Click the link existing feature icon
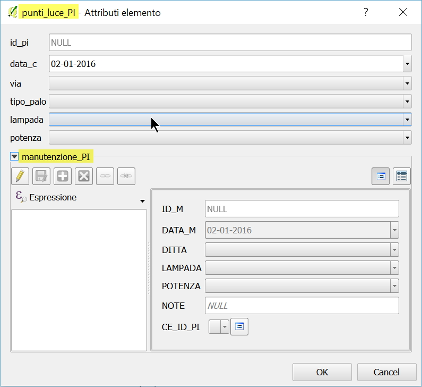422x387 pixels. pos(105,176)
